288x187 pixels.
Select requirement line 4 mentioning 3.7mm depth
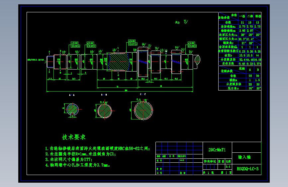pos(77,165)
